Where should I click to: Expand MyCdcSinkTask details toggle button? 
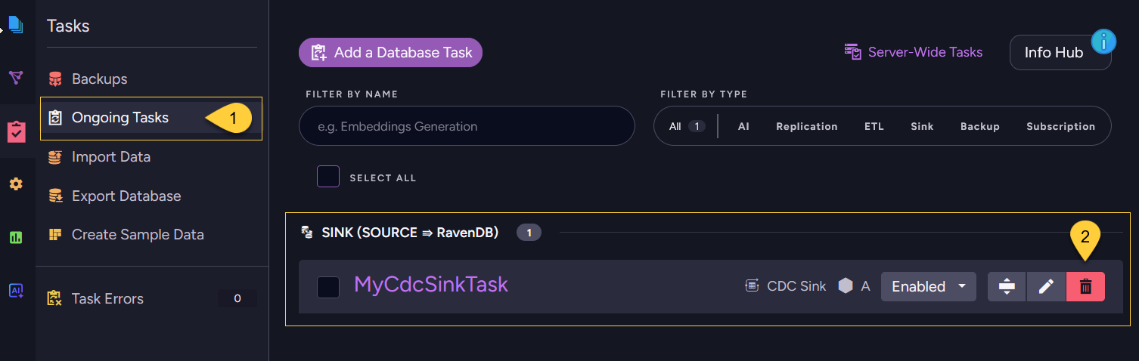pos(1007,286)
